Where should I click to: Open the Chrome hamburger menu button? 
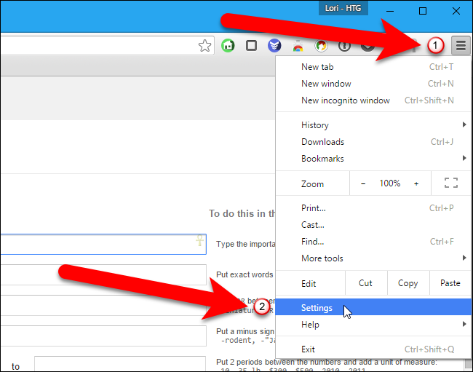461,46
